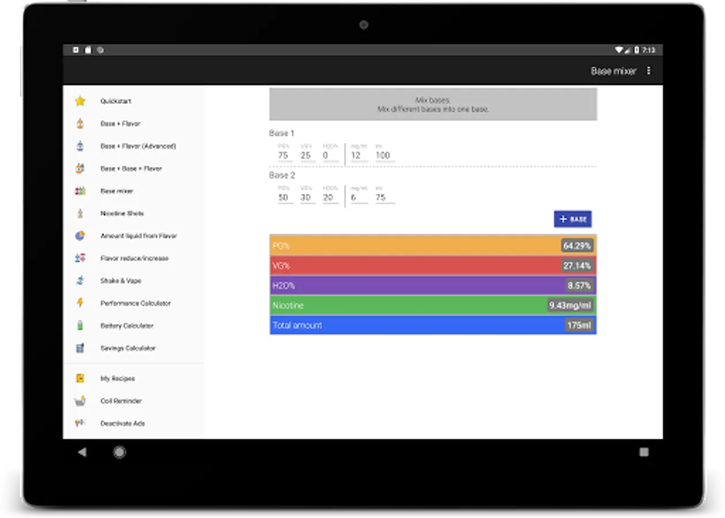Click the Shake & Vape icon
The image size is (725, 518).
[80, 281]
